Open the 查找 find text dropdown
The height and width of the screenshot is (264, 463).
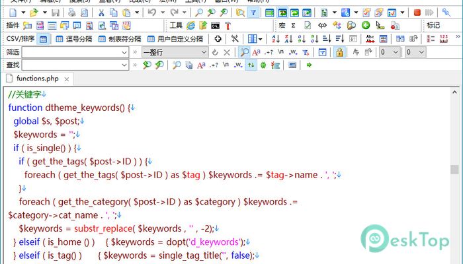pyautogui.click(x=124, y=65)
